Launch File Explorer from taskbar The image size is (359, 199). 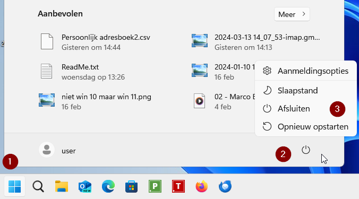(x=62, y=186)
